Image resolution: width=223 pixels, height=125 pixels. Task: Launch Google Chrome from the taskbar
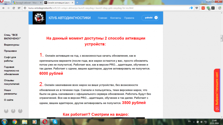15,122
